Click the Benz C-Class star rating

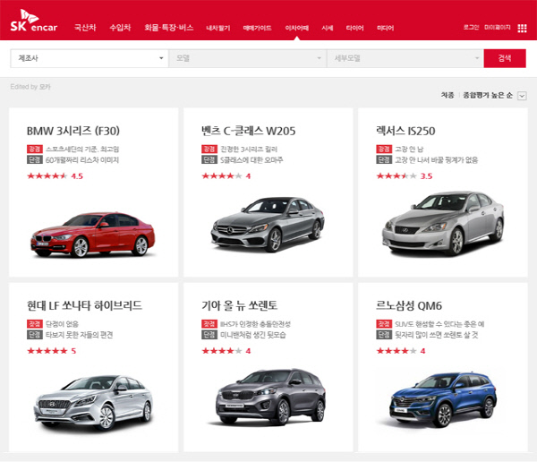226,176
